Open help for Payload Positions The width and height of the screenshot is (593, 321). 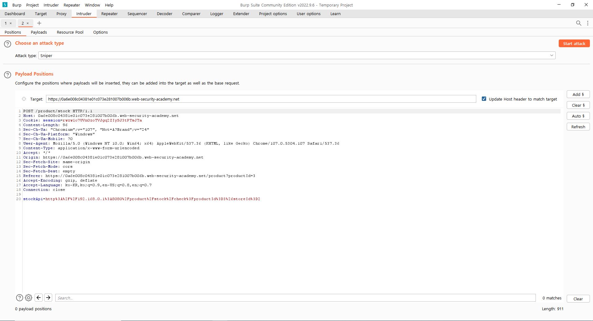coord(7,75)
